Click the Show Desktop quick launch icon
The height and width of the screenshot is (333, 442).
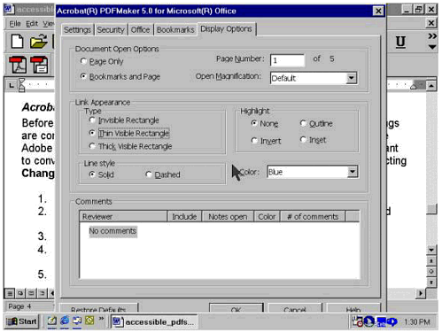click(x=77, y=321)
